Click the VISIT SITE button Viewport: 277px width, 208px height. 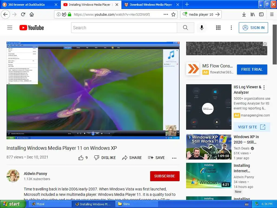tap(252, 127)
